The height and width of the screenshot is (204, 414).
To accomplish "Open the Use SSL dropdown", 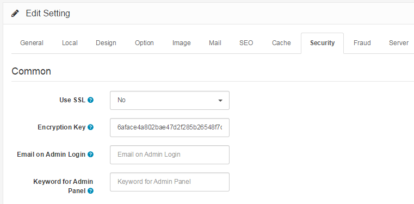I will point(170,100).
